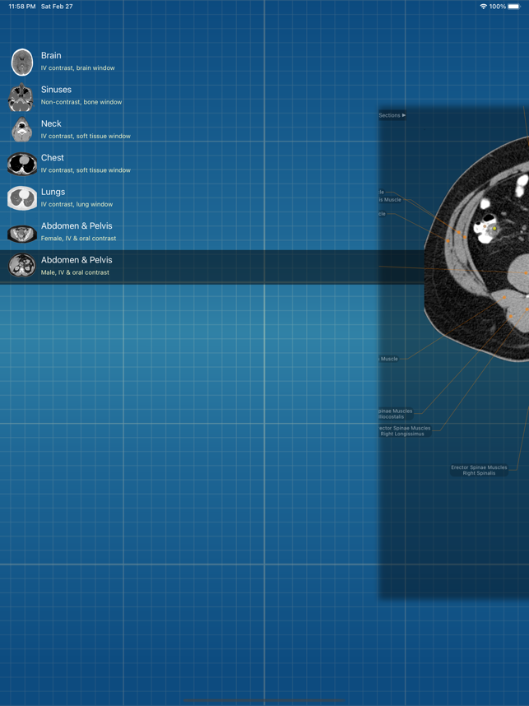Screen dimensions: 529x706
Task: Pick the 'Non-contrast, bone window' entry
Action: click(x=81, y=102)
